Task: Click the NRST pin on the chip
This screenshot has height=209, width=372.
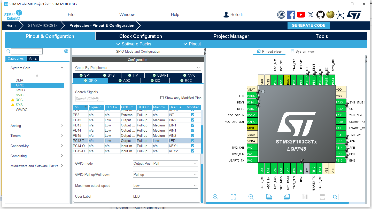Action: (252, 128)
